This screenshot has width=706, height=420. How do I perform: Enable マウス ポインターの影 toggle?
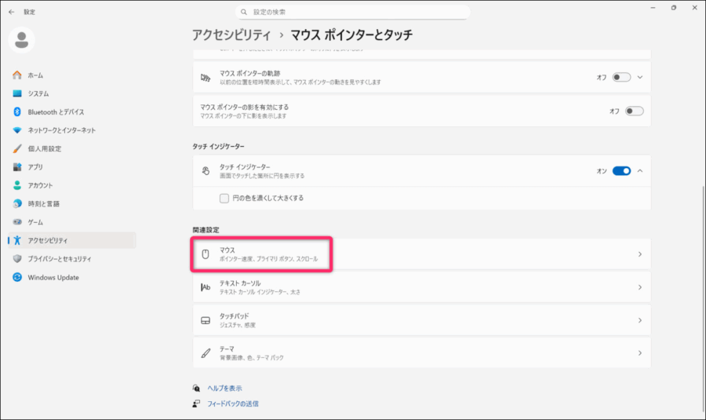tap(634, 111)
